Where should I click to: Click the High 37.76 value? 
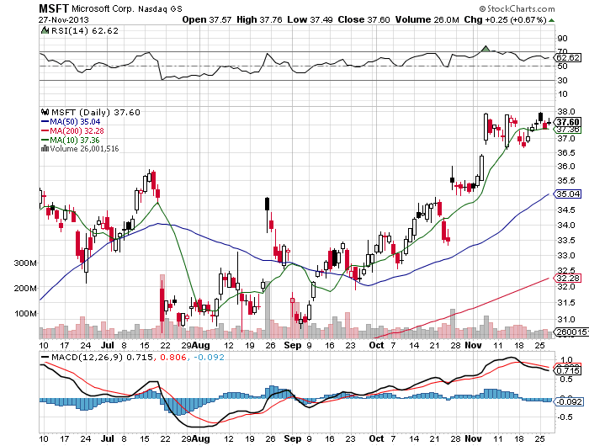click(x=259, y=19)
